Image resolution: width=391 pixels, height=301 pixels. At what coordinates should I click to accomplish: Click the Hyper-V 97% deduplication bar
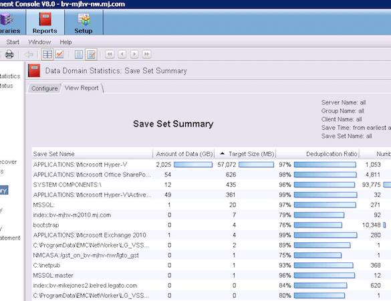[325, 165]
